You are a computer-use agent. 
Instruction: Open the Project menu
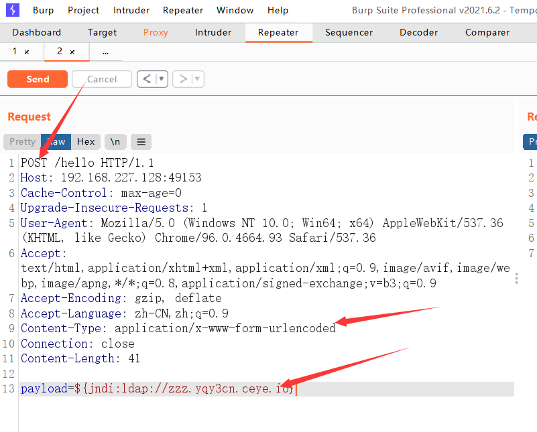[83, 10]
